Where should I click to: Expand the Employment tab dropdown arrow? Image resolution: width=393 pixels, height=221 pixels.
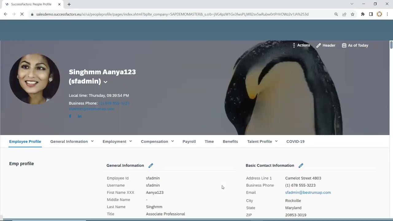pos(130,141)
